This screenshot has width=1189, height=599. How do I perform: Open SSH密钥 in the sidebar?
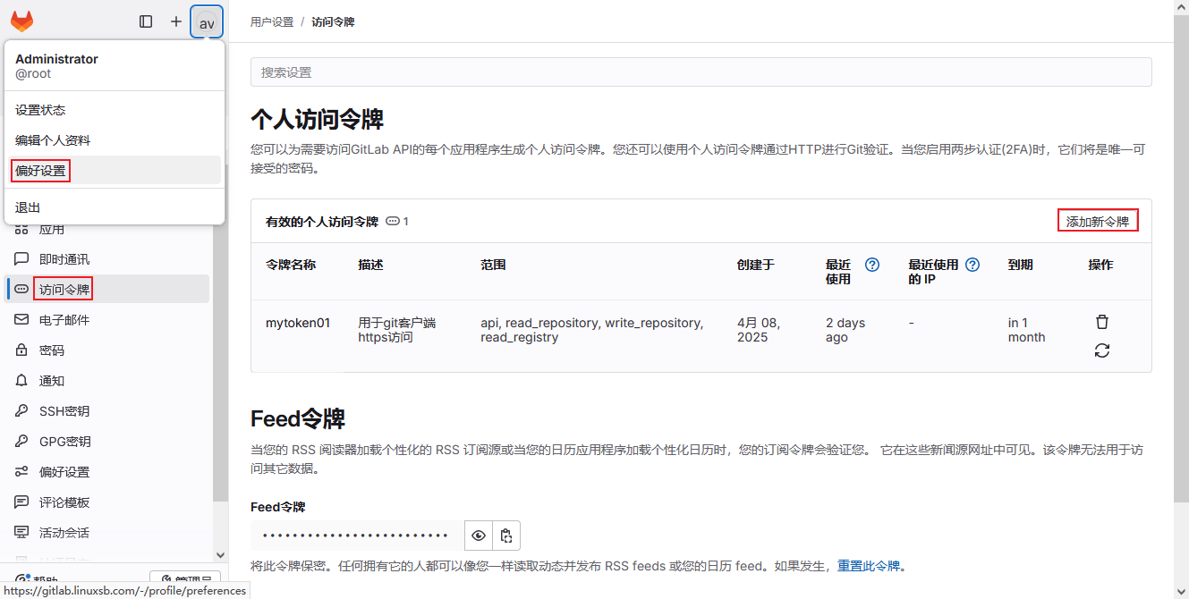(64, 411)
